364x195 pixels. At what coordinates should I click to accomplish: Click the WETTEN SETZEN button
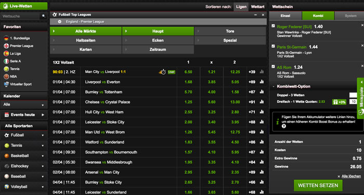(318, 186)
